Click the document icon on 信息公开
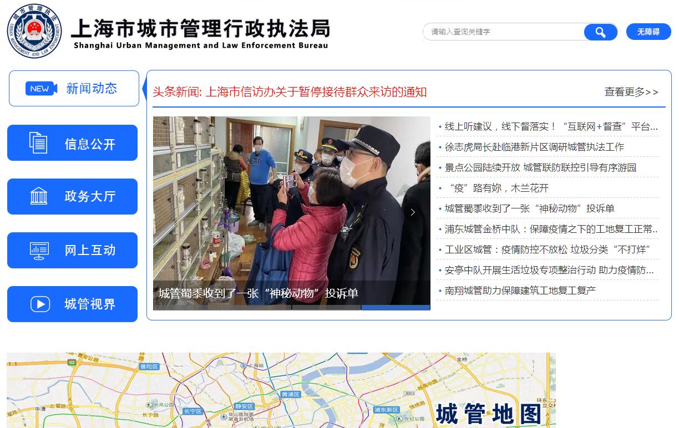This screenshot has height=428, width=679. click(x=38, y=143)
